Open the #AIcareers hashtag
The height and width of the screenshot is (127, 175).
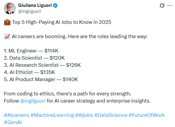coord(16,115)
